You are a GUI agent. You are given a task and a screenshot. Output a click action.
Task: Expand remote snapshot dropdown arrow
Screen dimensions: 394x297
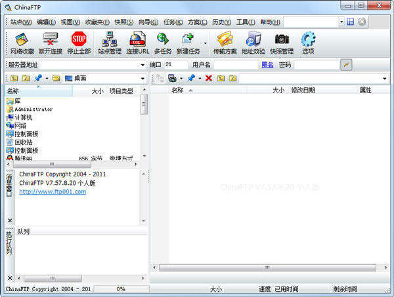coord(181,79)
